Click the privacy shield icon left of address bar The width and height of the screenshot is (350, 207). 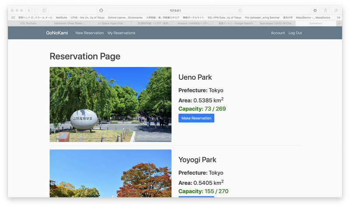[101, 10]
